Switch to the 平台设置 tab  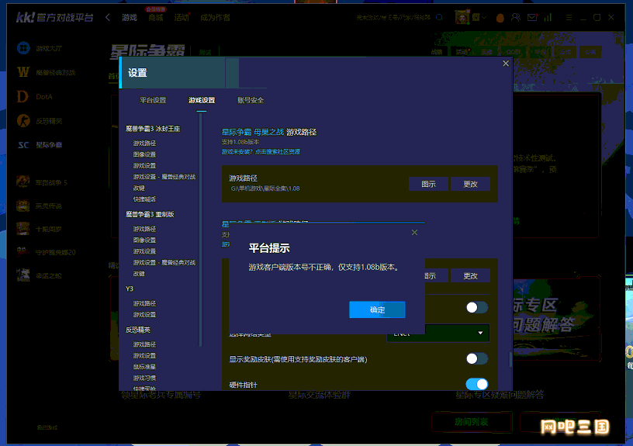pos(153,100)
